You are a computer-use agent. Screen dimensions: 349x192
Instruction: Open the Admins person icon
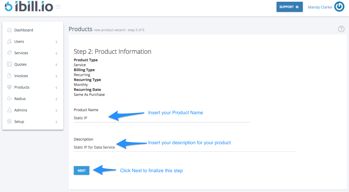point(10,110)
